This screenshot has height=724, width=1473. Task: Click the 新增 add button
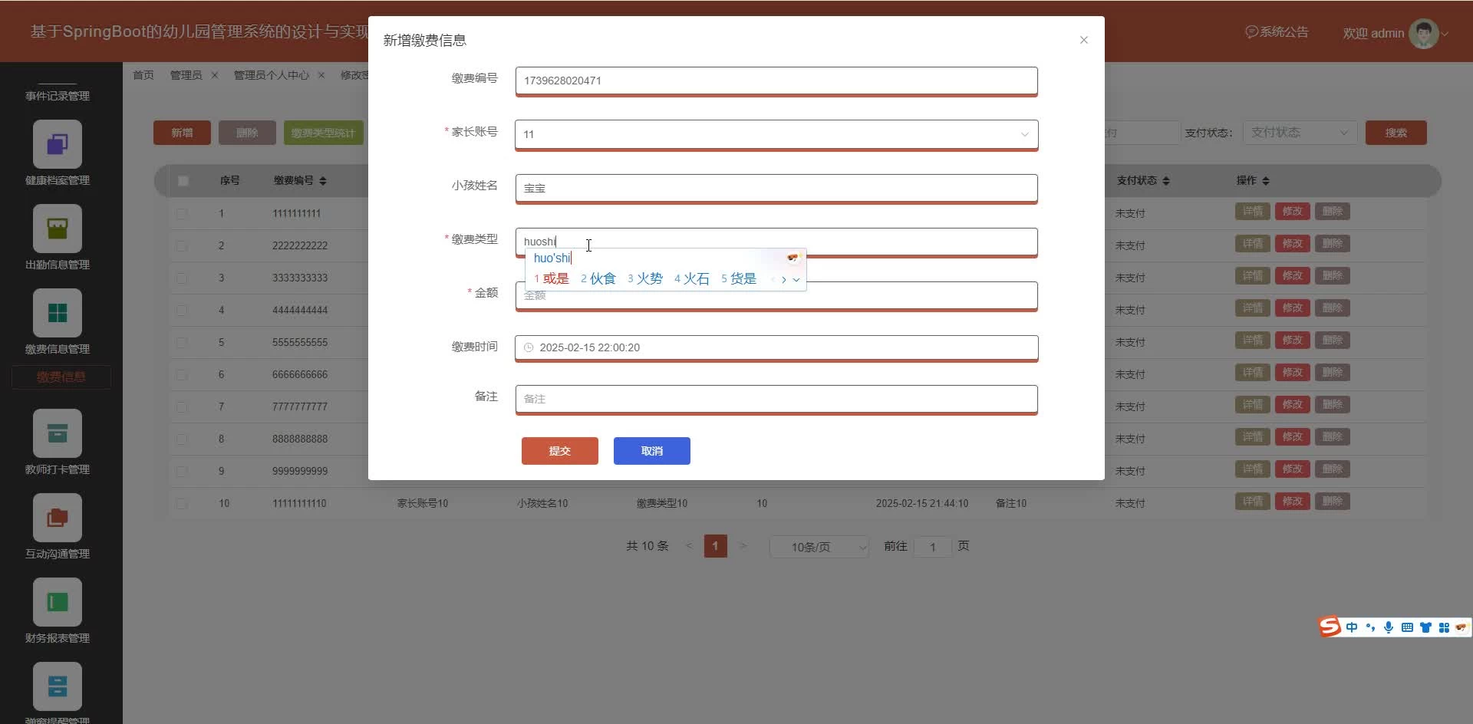click(x=182, y=133)
